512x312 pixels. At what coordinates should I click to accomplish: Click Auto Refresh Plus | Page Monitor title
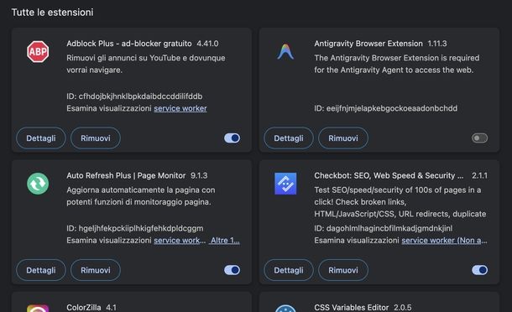126,175
